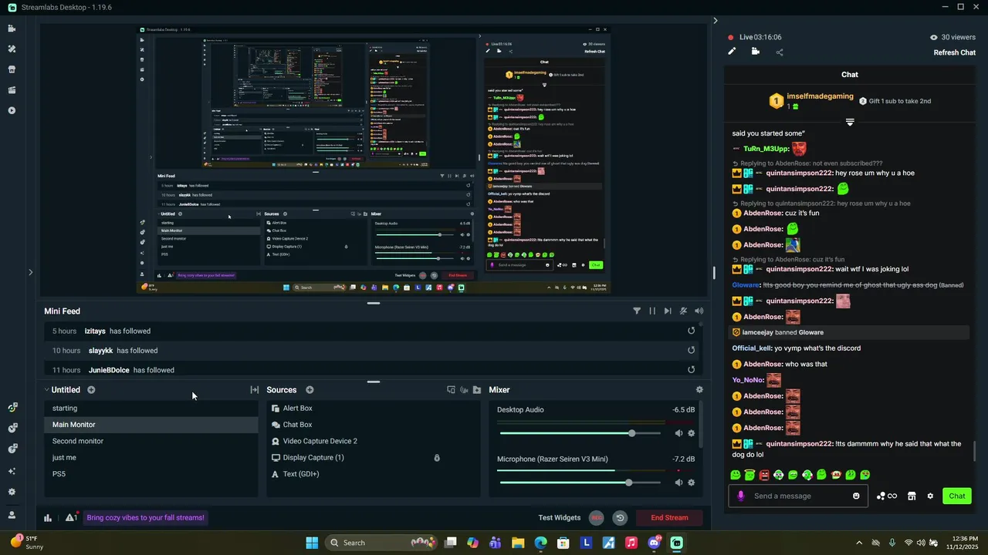This screenshot has height=555, width=988.
Task: Toggle studio mode icon in Sources header
Action: (x=451, y=390)
